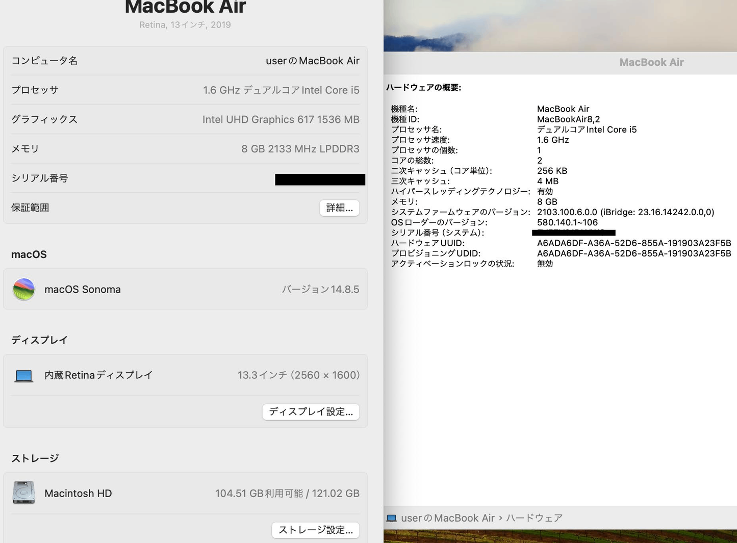Click Retina, 13インチ, 2019 subtitle
Screen dimensions: 737x543
pyautogui.click(x=185, y=24)
